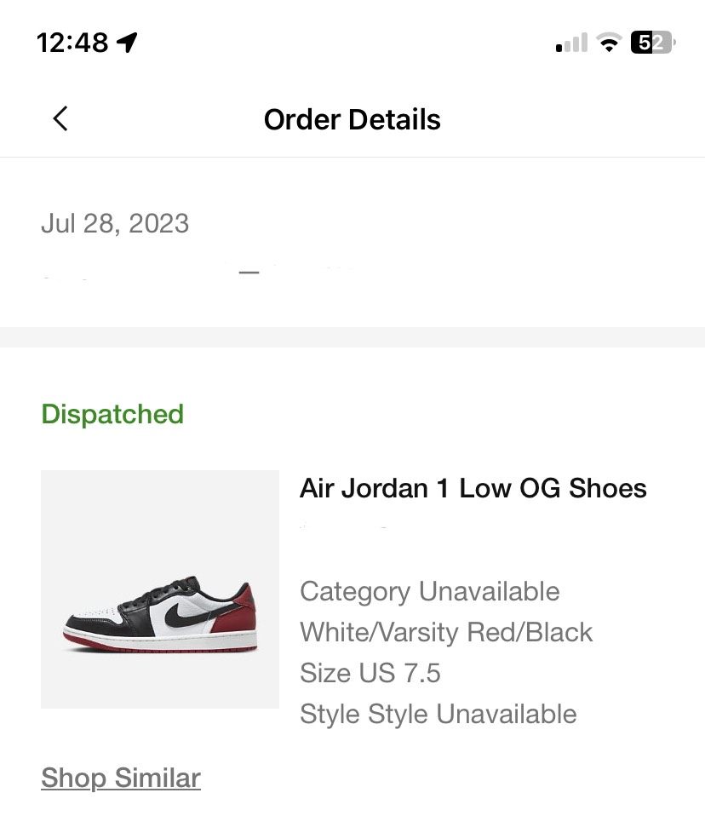The width and height of the screenshot is (705, 833).
Task: Tap the gray divider band above Dispatched
Action: (352, 336)
